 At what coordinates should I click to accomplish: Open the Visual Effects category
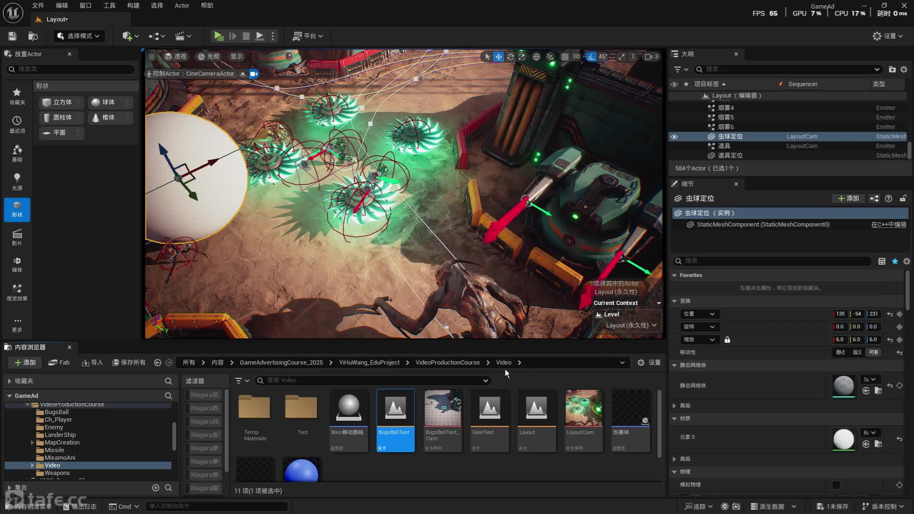tap(17, 292)
